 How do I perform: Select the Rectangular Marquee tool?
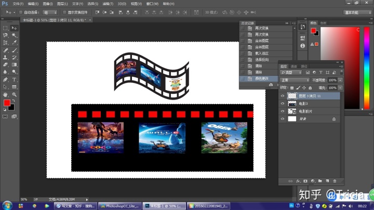[x=5, y=28]
